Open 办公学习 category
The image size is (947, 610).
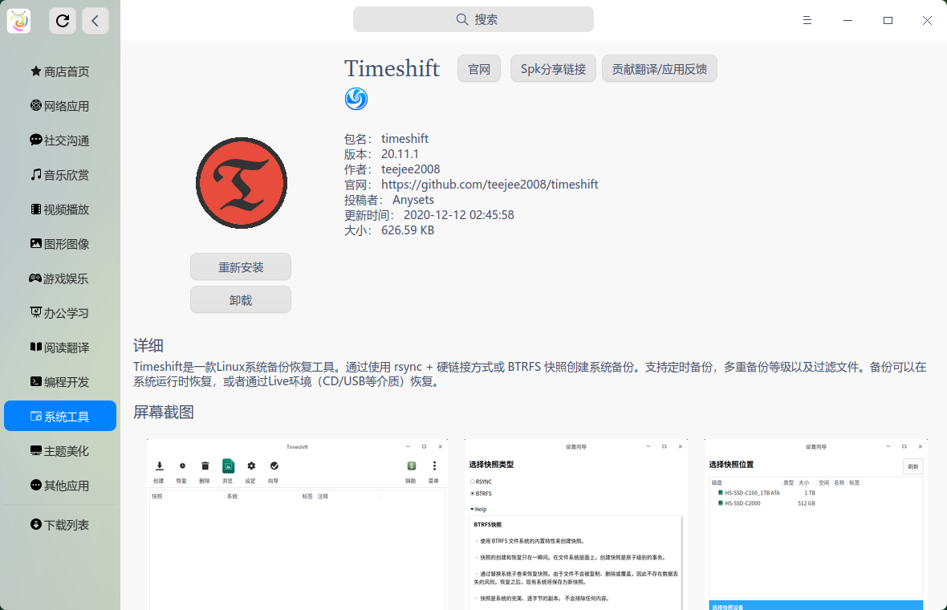(60, 312)
